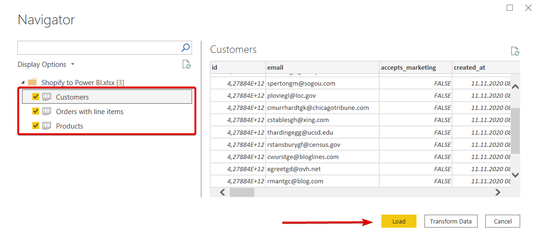Viewport: 538px width, 238px height.
Task: Click the id value in the ploviegl@loc.gov row
Action: tap(245, 95)
